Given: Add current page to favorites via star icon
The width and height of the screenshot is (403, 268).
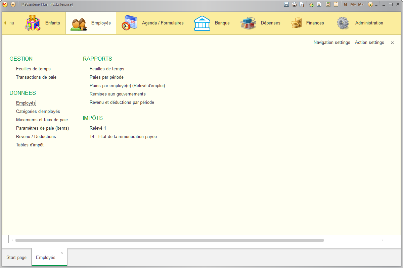Looking at the screenshot, I should [x=311, y=4].
